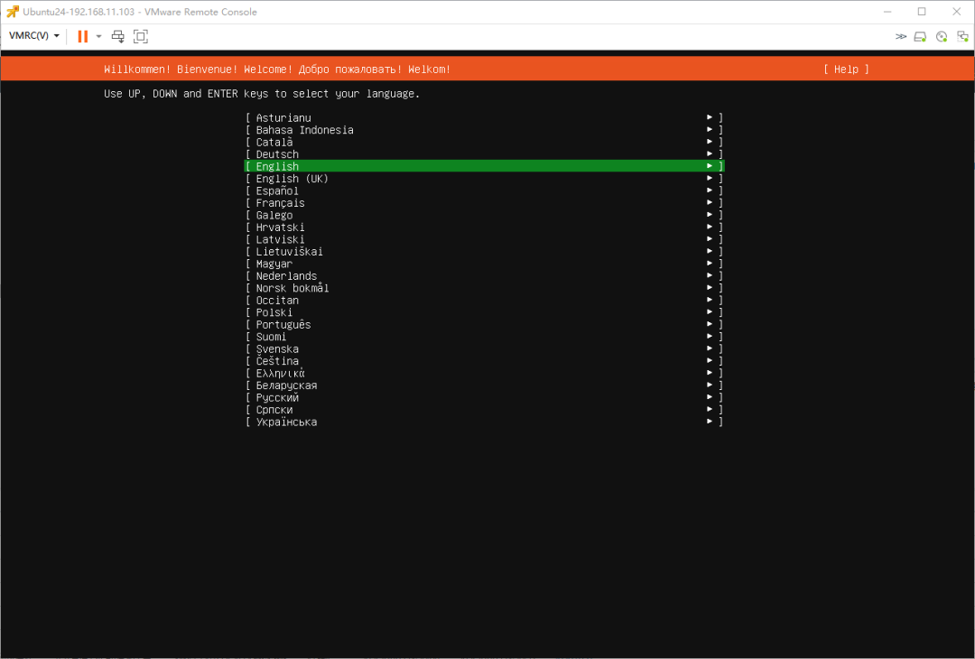
Task: Choose Deutsch from the language list
Action: click(485, 154)
